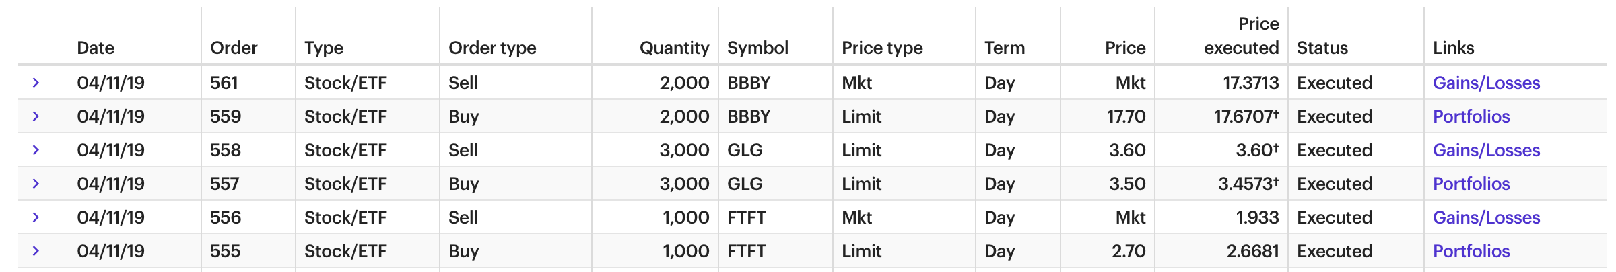
Task: Open Portfolios link for order 555
Action: pyautogui.click(x=1471, y=251)
